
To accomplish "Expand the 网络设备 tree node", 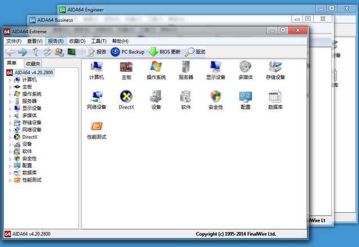I will tap(10, 130).
